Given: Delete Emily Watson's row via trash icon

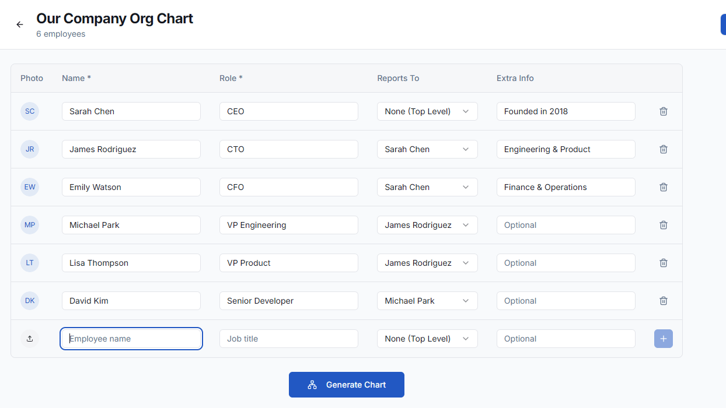Looking at the screenshot, I should [663, 187].
